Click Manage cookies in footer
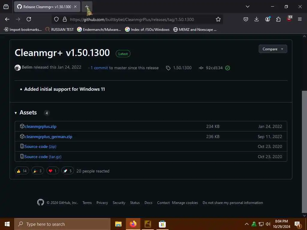Image resolution: width=307 pixels, height=230 pixels. (185, 203)
